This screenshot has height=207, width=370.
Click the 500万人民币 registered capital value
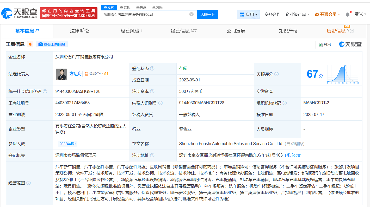pyautogui.click(x=191, y=92)
